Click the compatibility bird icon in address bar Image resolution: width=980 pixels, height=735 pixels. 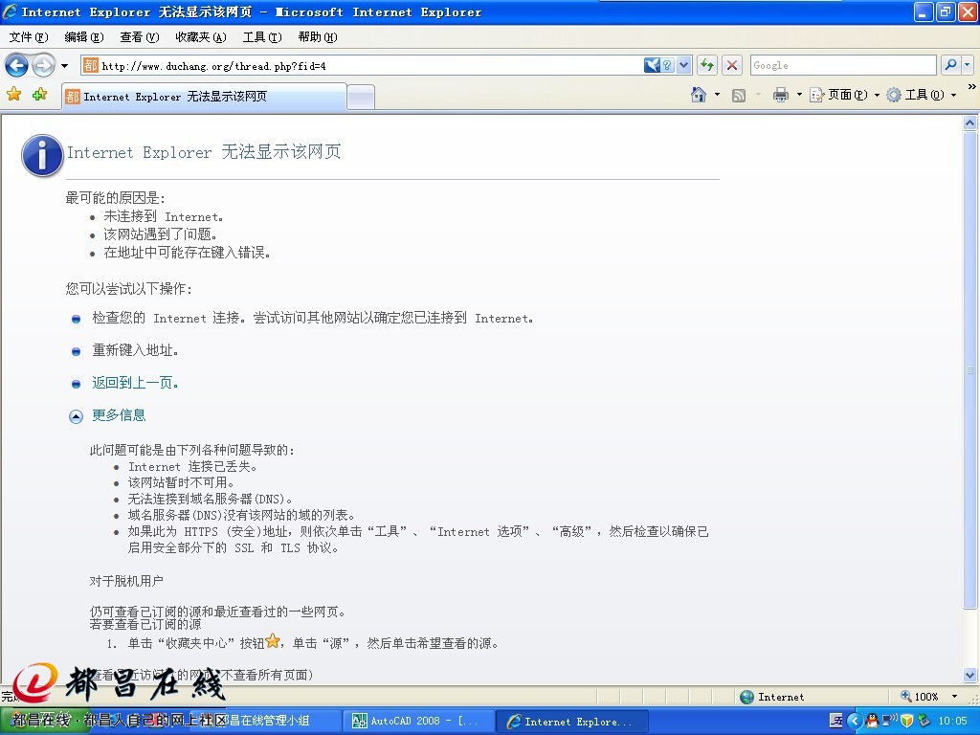[652, 65]
